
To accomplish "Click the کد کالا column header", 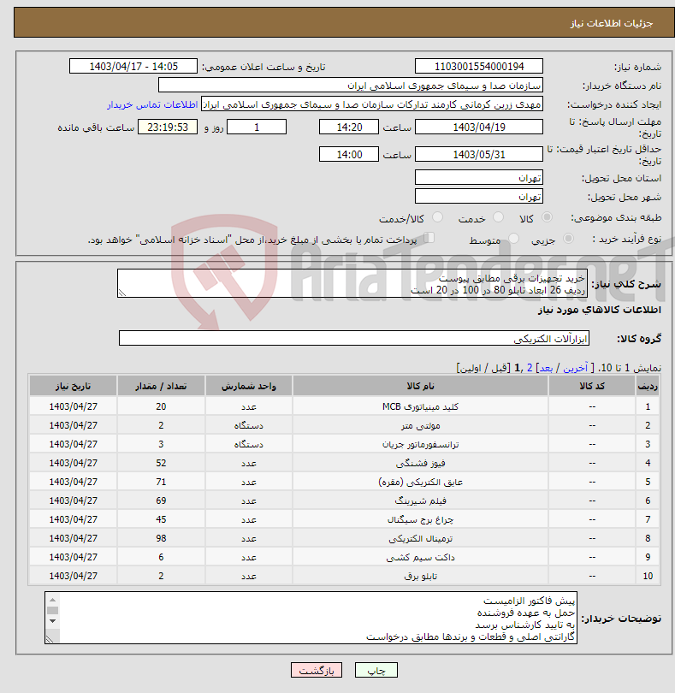I will [x=592, y=386].
